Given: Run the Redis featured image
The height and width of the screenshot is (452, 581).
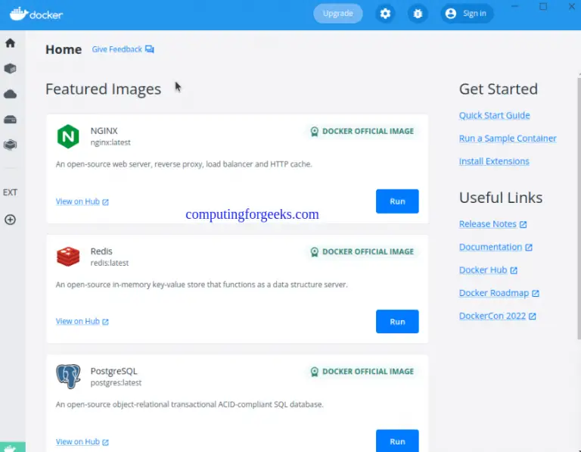Looking at the screenshot, I should (397, 322).
